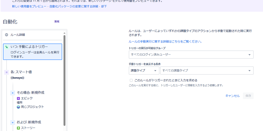This screenshot has height=131, width=263.
Task: Open the すべての課題タイプ dropdown
Action: (207, 70)
